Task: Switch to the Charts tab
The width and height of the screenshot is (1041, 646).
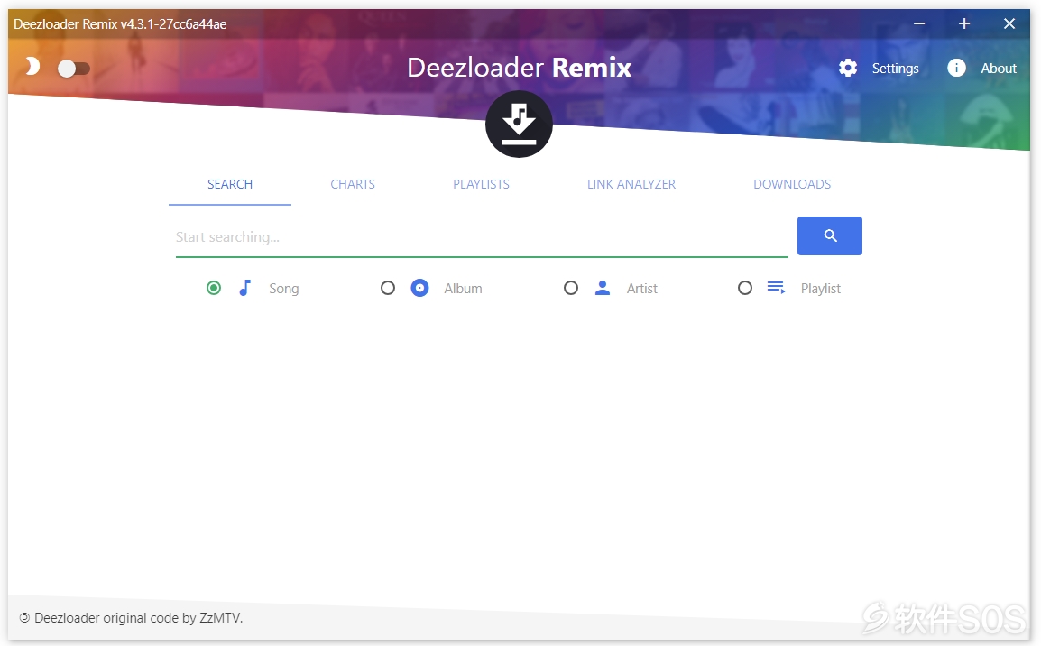Action: click(x=353, y=184)
